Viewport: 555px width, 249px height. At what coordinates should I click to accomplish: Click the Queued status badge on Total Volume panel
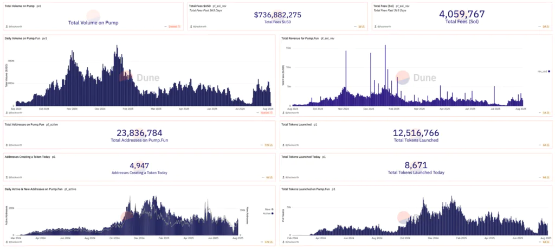click(175, 26)
